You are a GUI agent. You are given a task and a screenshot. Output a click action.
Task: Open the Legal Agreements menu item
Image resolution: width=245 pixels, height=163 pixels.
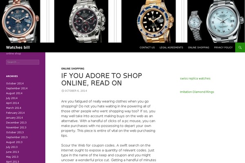point(171,47)
